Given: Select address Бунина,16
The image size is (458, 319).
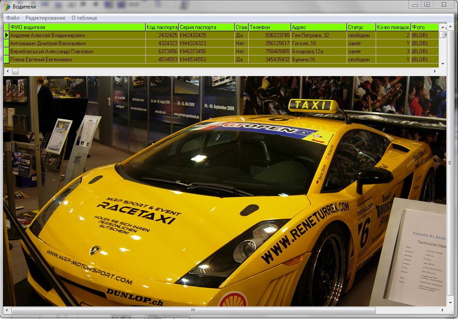Looking at the screenshot, I should coord(318,60).
